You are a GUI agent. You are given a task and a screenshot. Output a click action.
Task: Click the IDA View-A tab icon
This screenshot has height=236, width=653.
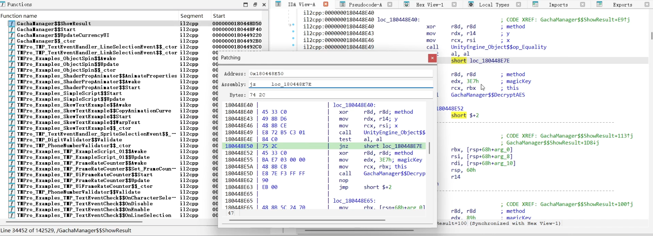[x=278, y=4]
